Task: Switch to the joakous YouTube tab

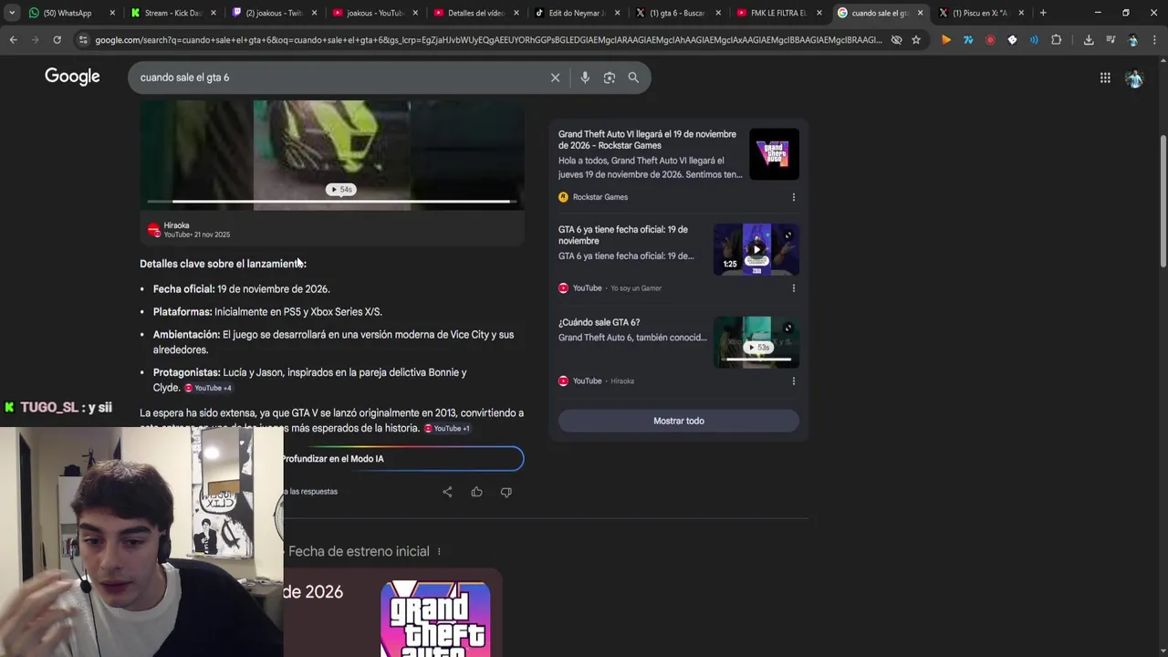Action: point(375,13)
